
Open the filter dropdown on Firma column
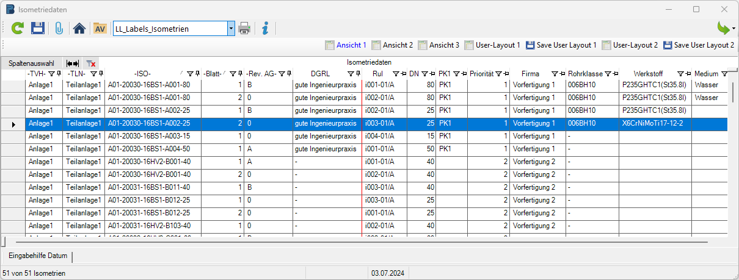(555, 74)
